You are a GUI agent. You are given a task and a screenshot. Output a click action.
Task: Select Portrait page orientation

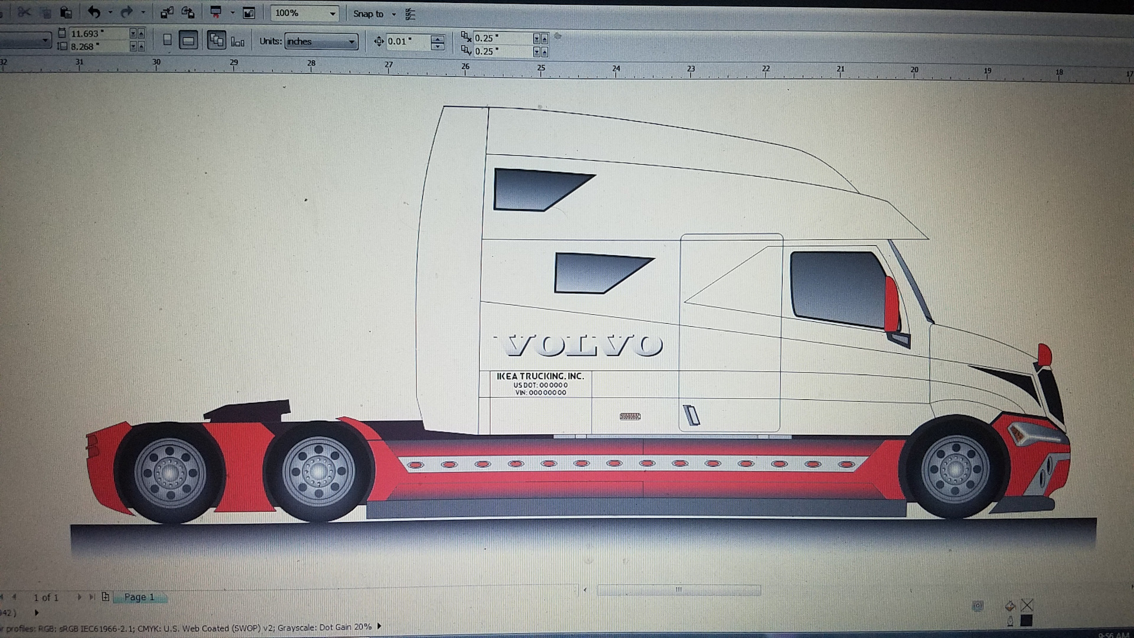pyautogui.click(x=167, y=40)
